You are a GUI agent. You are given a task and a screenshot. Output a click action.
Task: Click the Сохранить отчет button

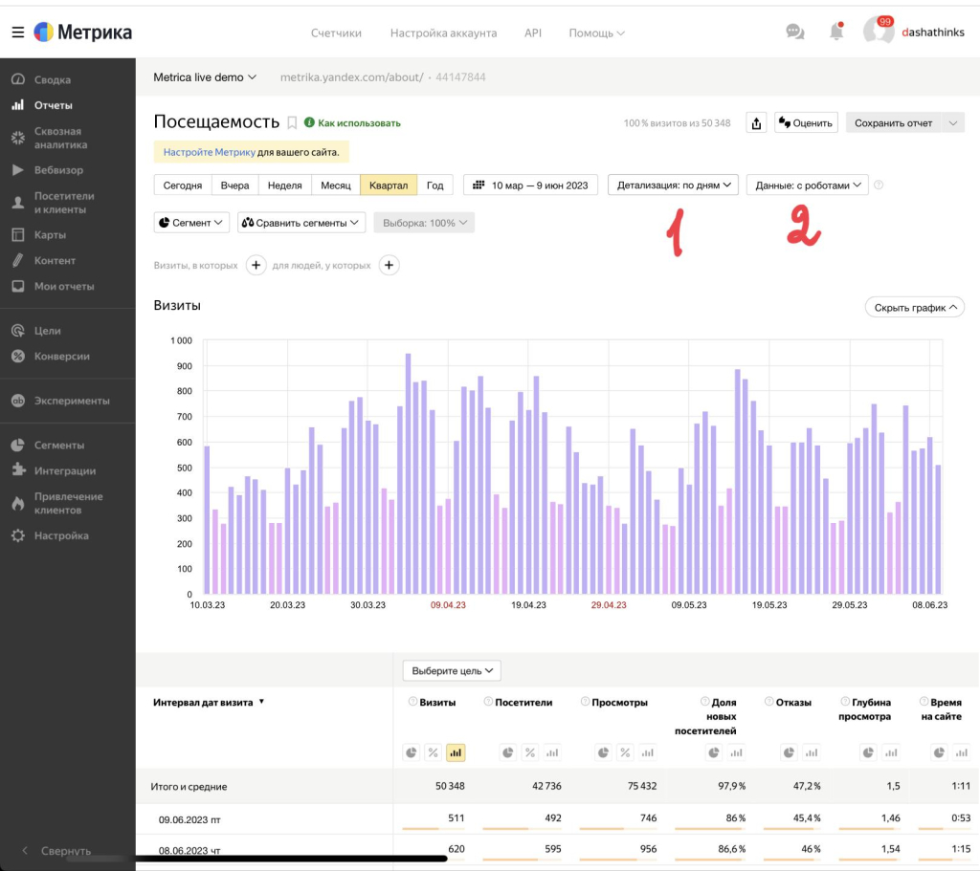[x=892, y=123]
